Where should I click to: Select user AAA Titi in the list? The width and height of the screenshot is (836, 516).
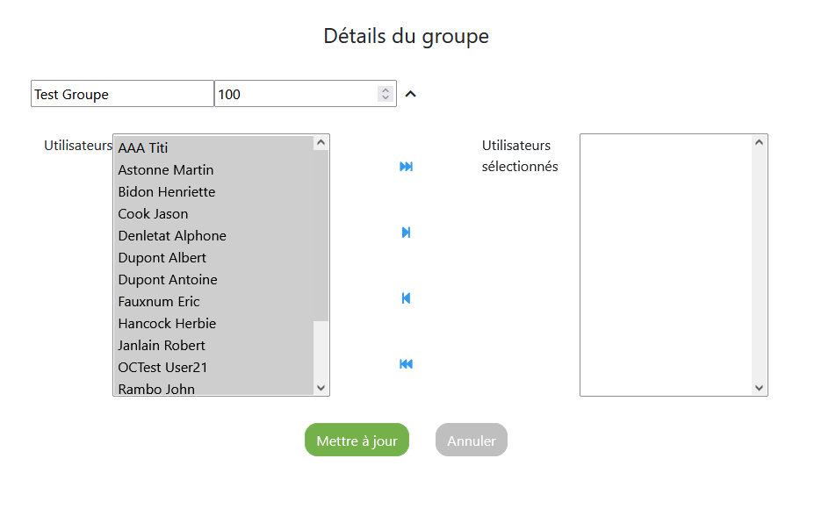[x=143, y=147]
